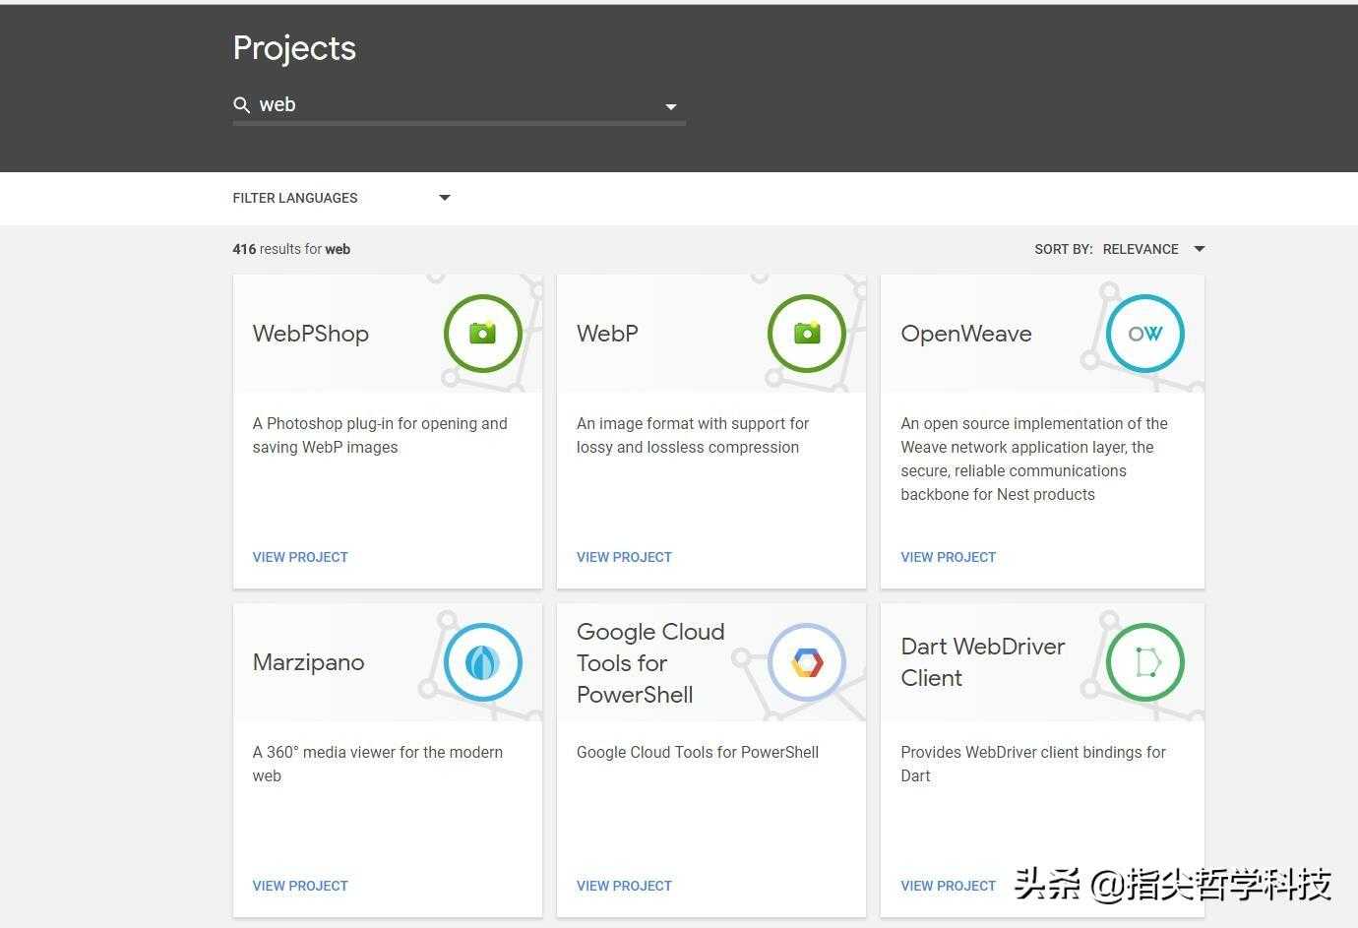Click the search magnifier icon
1358x928 pixels.
(241, 105)
